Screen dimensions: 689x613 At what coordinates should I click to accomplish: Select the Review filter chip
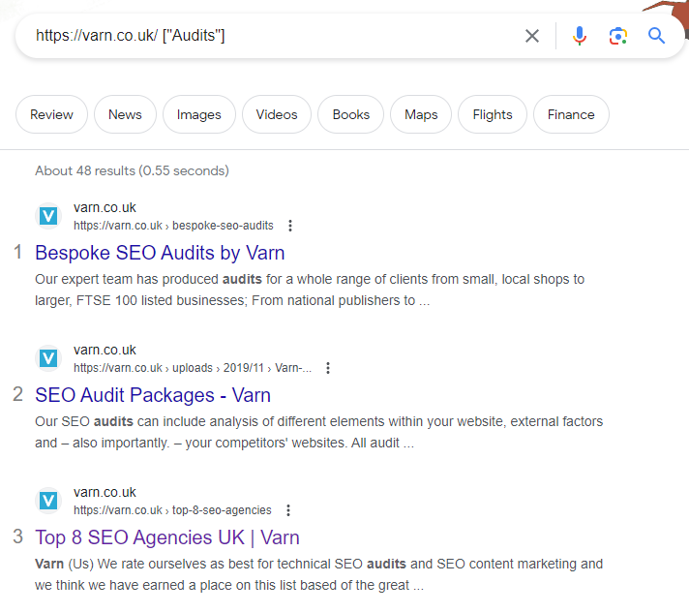51,114
